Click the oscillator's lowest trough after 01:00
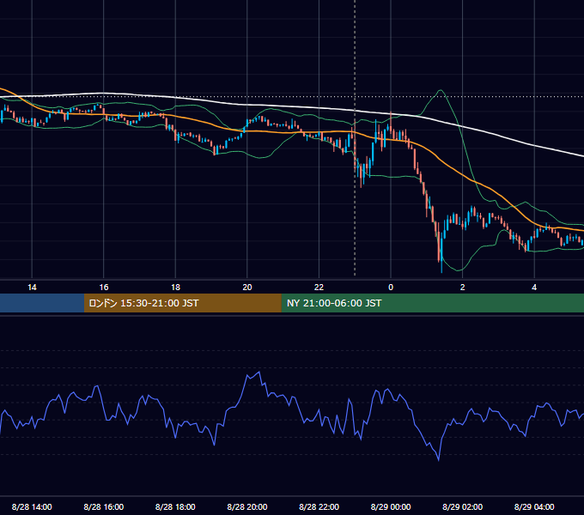Image resolution: width=584 pixels, height=515 pixels. click(x=438, y=459)
